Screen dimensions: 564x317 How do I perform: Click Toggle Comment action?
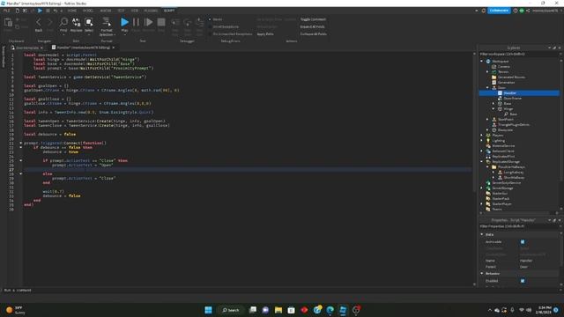coord(313,19)
